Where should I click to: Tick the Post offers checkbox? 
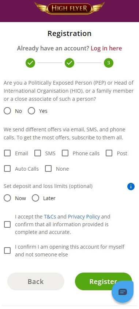[109, 153]
